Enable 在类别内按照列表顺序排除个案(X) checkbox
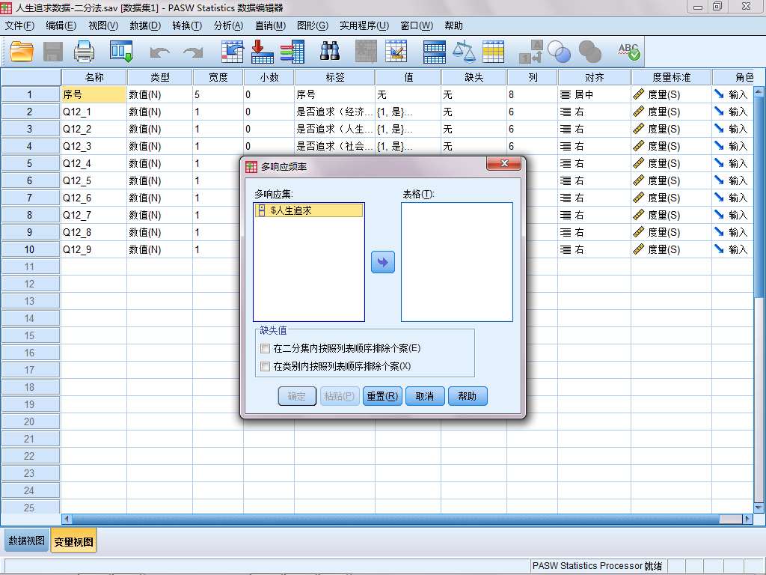The image size is (766, 575). tap(266, 366)
